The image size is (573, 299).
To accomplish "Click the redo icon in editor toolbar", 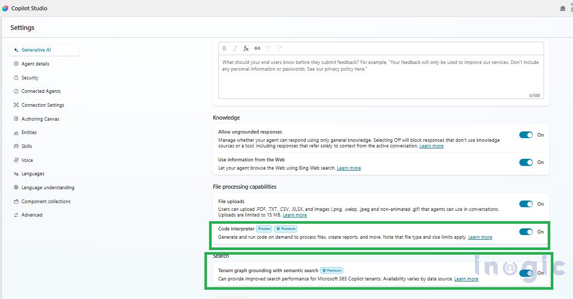I will pyautogui.click(x=279, y=48).
